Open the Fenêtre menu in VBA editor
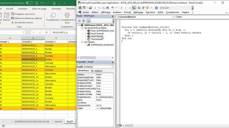Image resolution: width=229 pixels, height=128 pixels. click(185, 12)
